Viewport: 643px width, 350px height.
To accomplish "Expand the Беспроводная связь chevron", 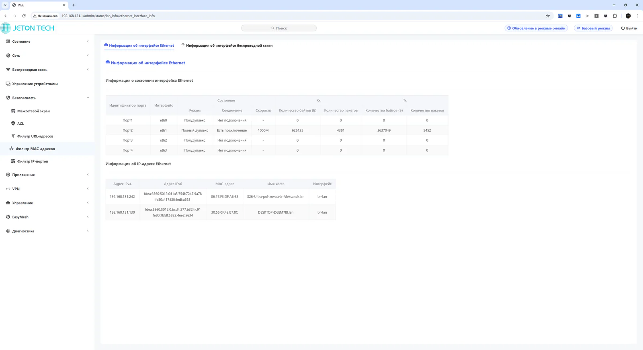I will pyautogui.click(x=88, y=70).
